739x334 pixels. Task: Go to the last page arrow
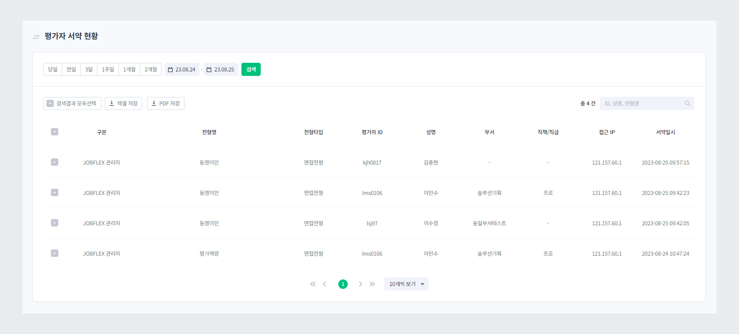372,284
